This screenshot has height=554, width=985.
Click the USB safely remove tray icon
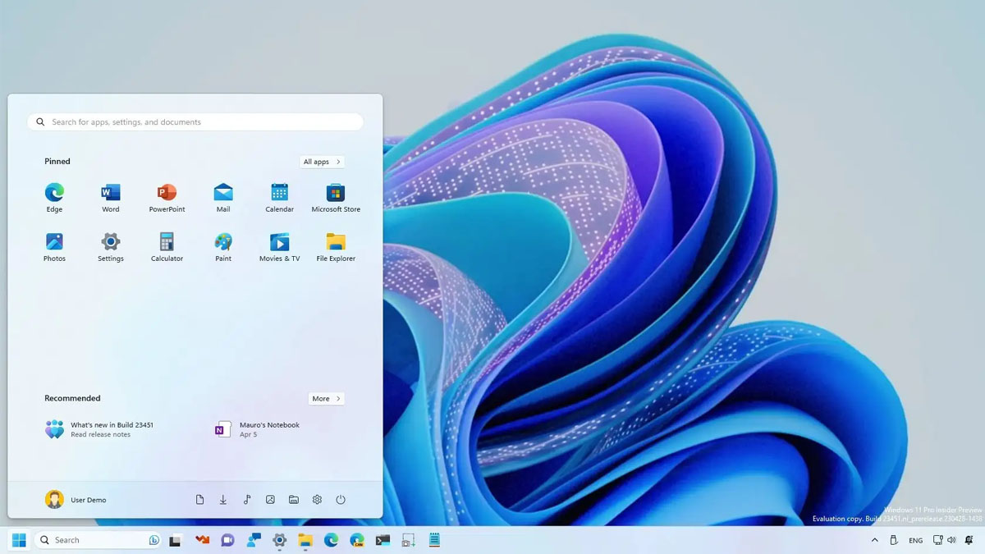click(x=894, y=540)
